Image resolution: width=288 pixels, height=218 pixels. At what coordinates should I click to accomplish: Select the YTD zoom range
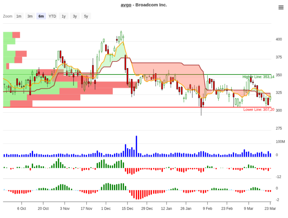52,16
